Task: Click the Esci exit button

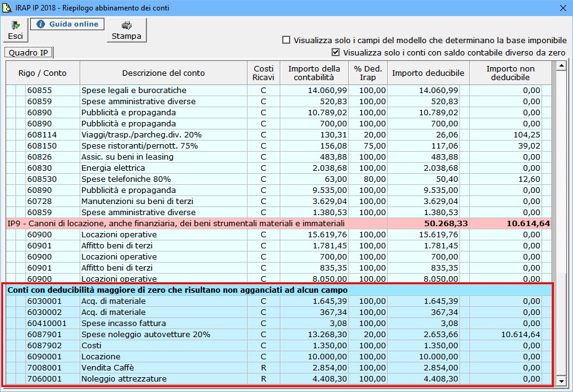Action: [15, 30]
